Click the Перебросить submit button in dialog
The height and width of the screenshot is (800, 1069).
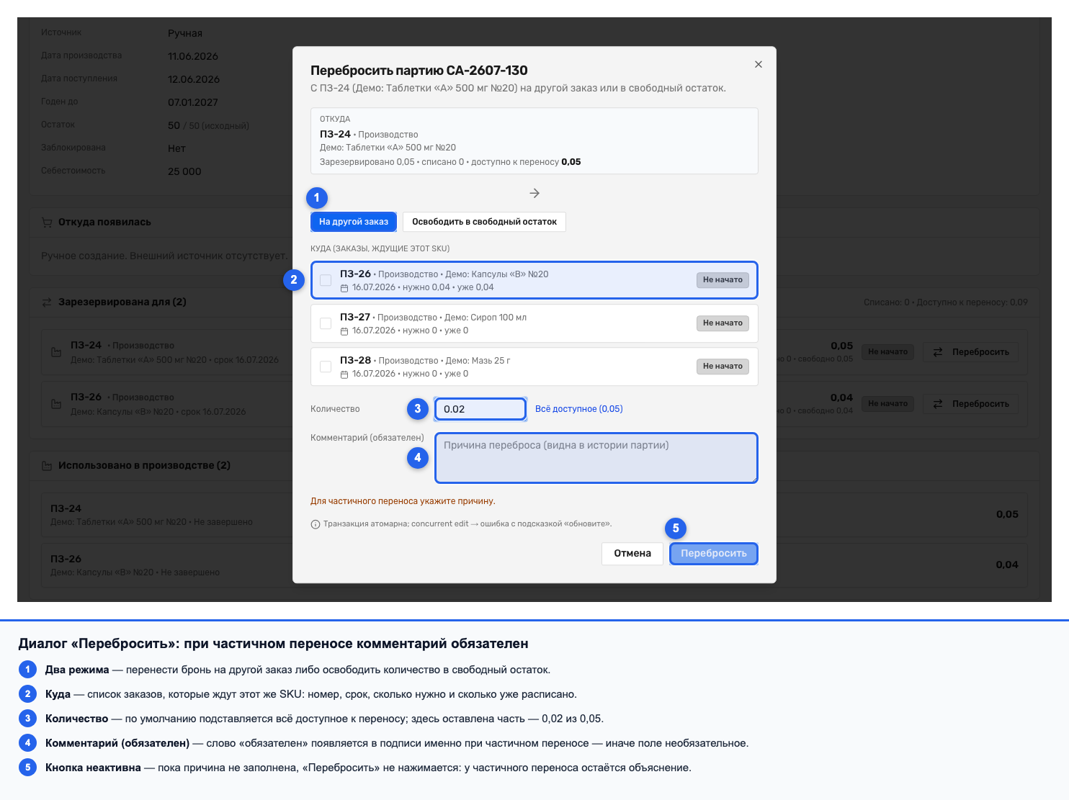click(x=714, y=554)
